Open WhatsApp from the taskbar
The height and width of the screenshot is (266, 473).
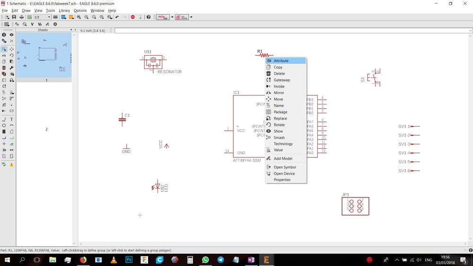(x=205, y=260)
